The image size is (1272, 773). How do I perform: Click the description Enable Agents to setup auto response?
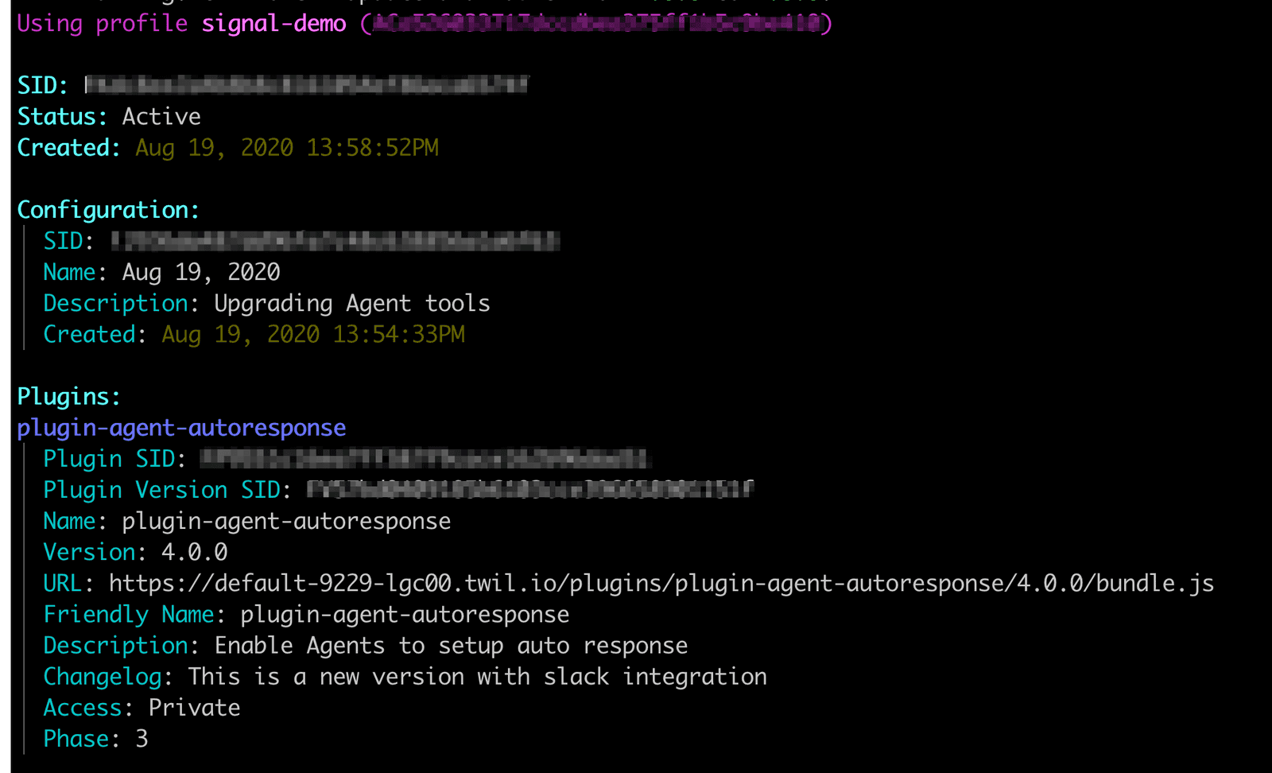tap(451, 646)
